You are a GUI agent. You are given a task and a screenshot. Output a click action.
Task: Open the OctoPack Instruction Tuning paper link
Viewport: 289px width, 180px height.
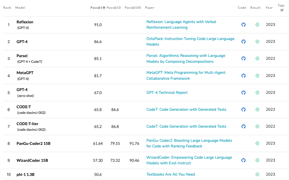[x=190, y=42]
